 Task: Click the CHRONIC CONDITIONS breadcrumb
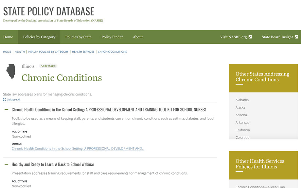(x=112, y=52)
